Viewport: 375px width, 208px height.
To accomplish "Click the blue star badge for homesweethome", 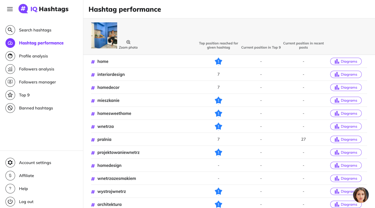I will click(x=218, y=114).
